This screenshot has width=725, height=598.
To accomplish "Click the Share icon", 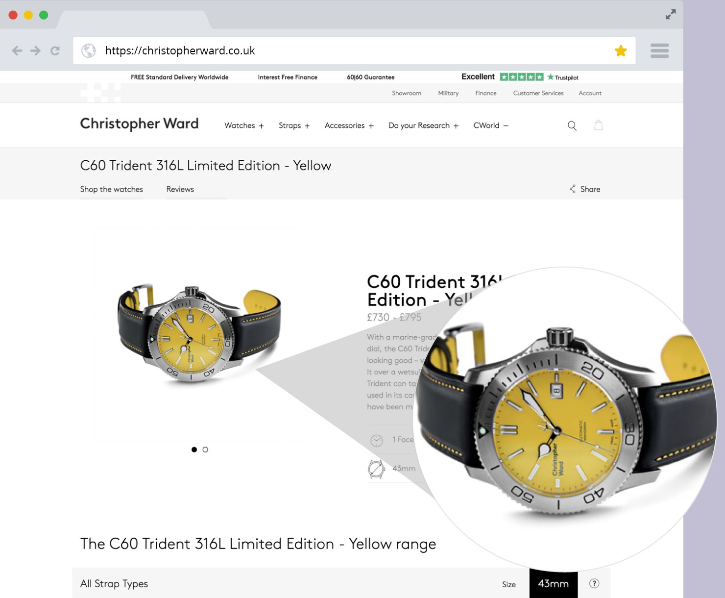I will click(x=573, y=189).
